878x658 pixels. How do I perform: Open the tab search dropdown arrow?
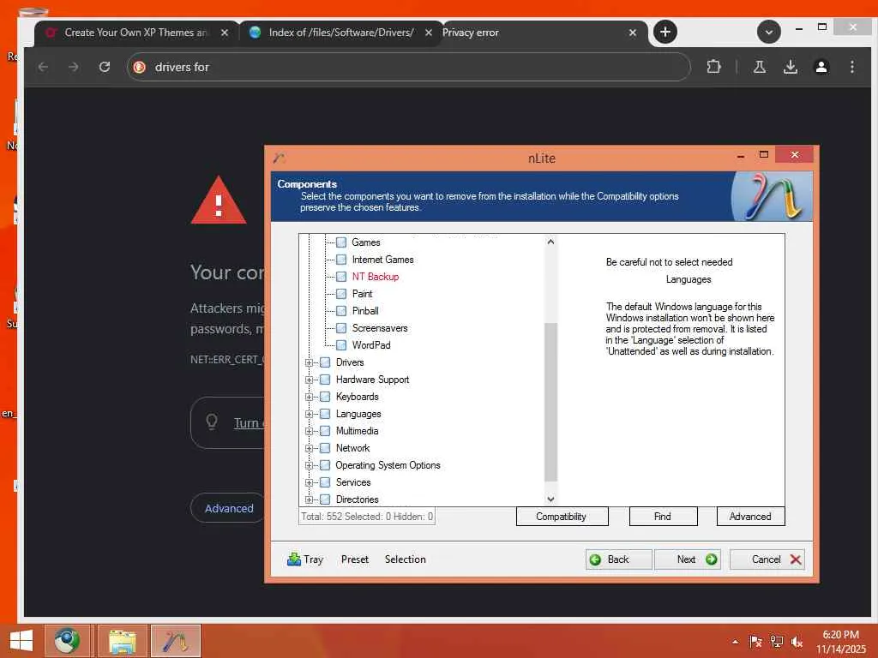[x=769, y=32]
